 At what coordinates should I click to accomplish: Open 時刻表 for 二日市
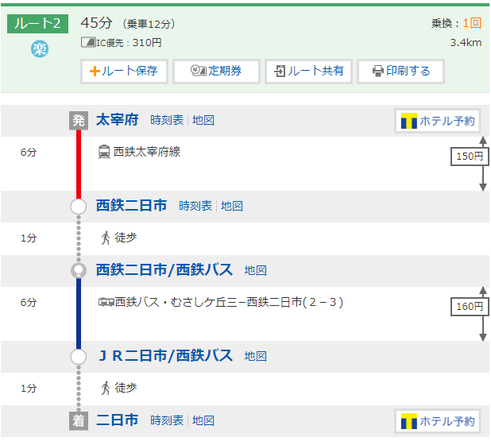pos(167,420)
